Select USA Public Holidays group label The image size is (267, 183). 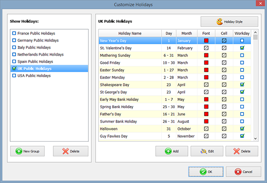pyautogui.click(x=34, y=76)
